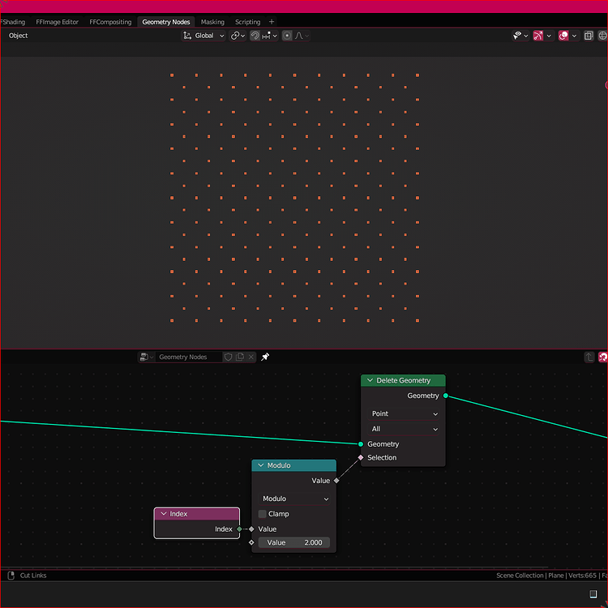Screen dimensions: 608x608
Task: Expand the pivot point dropdown arrow
Action: [x=243, y=36]
